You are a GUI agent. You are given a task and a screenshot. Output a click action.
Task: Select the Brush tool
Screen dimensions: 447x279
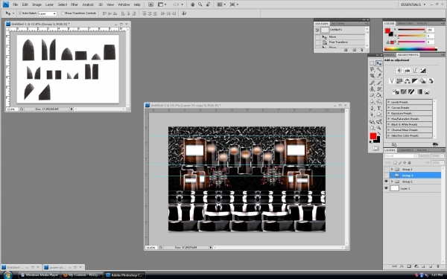click(x=379, y=83)
